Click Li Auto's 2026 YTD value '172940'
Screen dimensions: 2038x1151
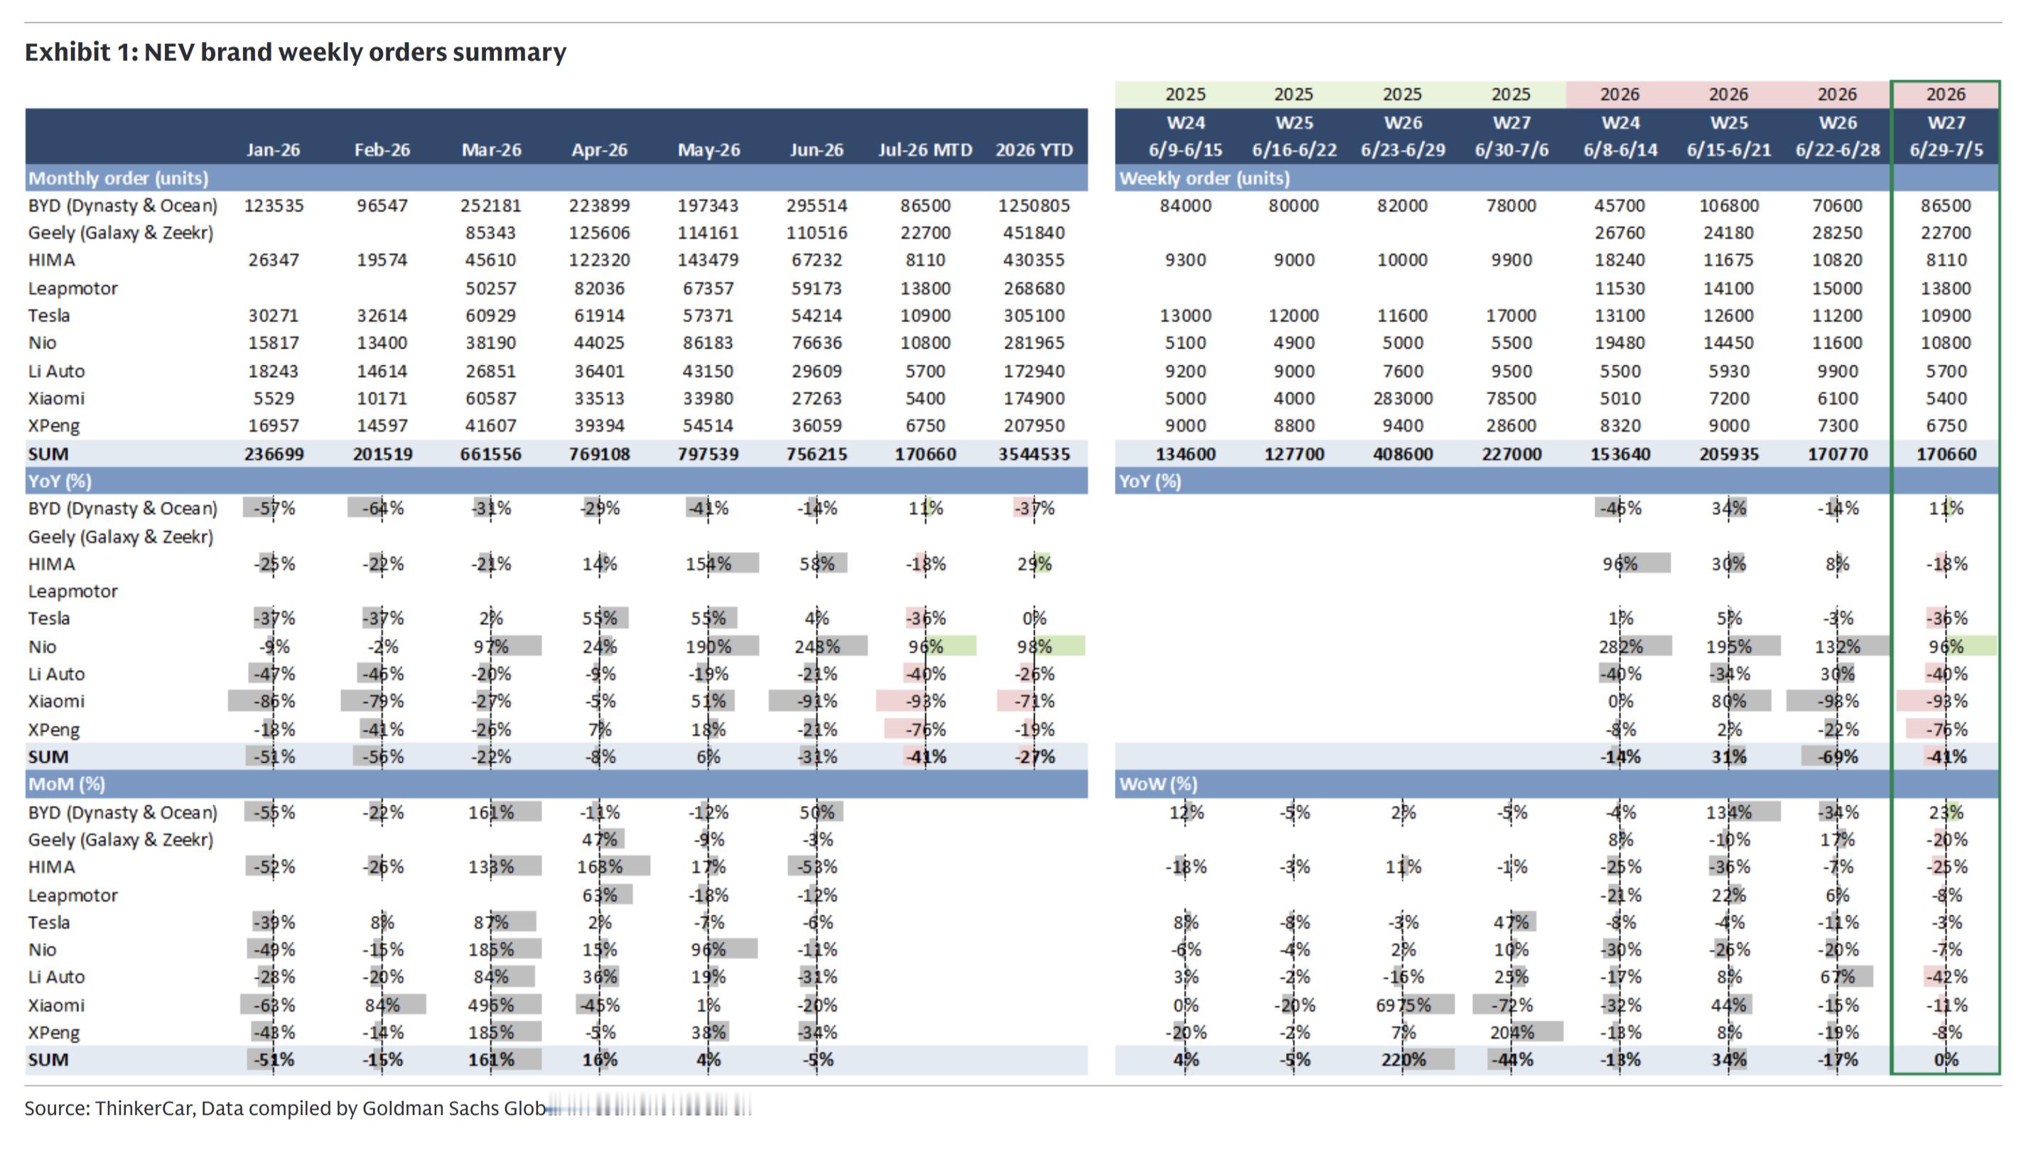pos(1034,371)
